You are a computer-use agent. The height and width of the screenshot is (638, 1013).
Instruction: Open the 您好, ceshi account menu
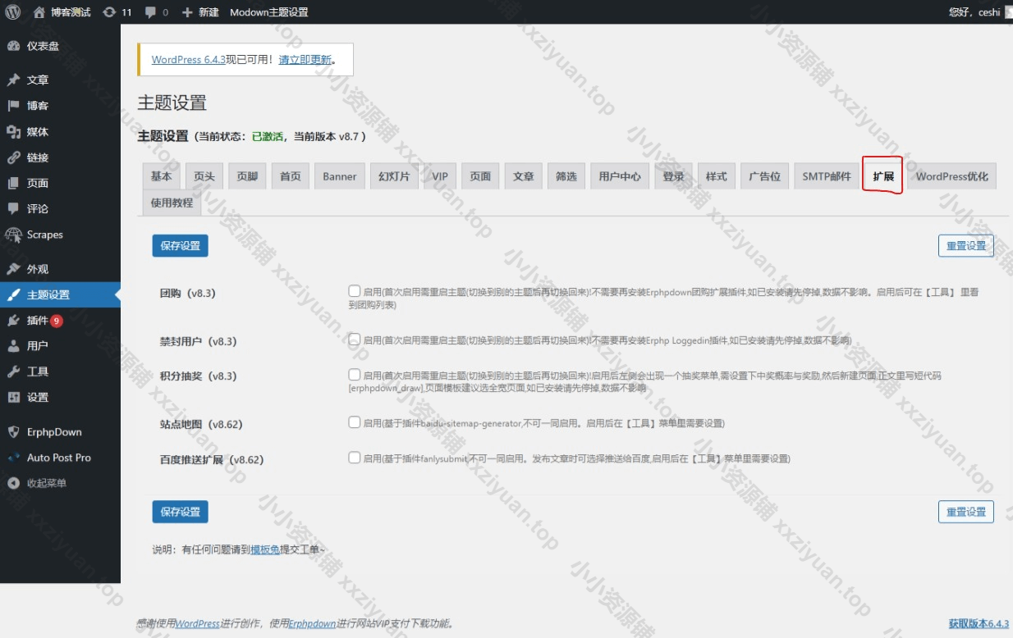pos(974,12)
